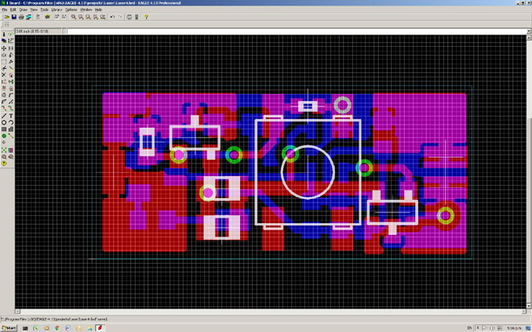Select the Delete (X) tool
This screenshot has height=332, width=532.
4,75
